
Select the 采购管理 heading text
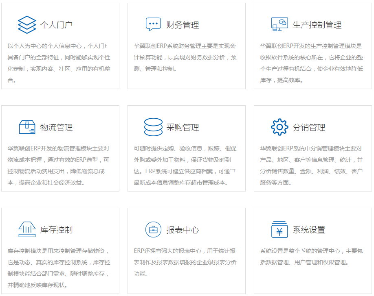coord(183,128)
